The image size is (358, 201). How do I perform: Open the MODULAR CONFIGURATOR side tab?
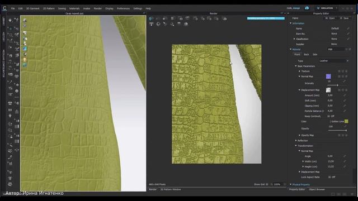[x=4, y=63]
